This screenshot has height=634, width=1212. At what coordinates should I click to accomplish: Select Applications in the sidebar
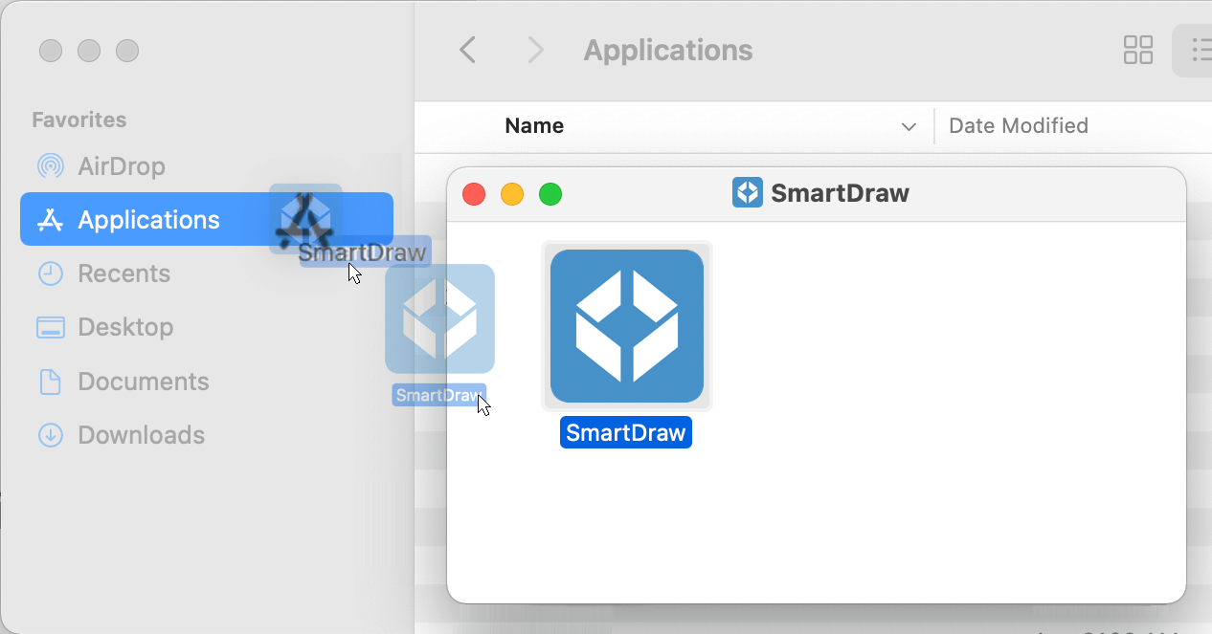tap(147, 219)
